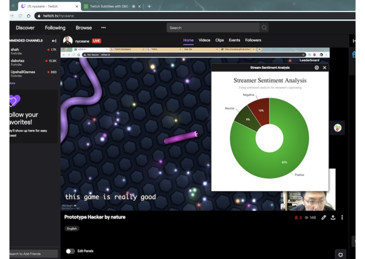Screen dimensions: 365x259
Task: Open the UpshallGames recommended channel
Action: pyautogui.click(x=34, y=73)
